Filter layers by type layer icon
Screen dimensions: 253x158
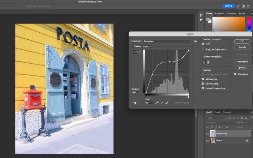238,118
